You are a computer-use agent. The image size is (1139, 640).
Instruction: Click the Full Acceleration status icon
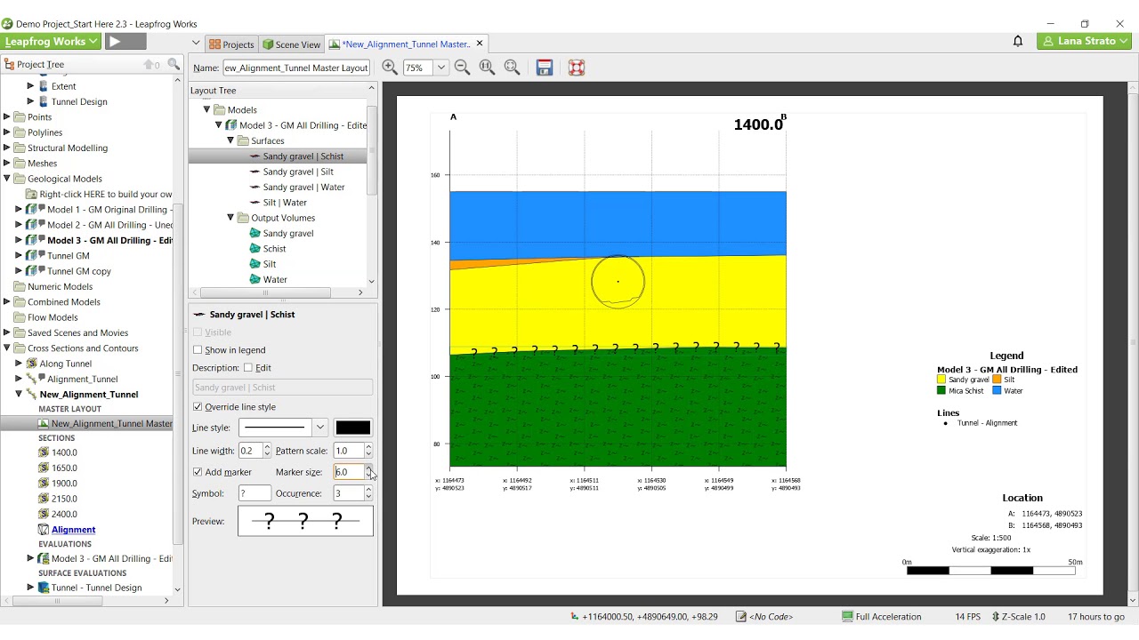tap(847, 617)
